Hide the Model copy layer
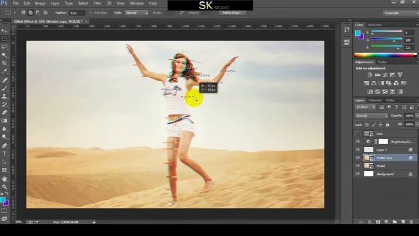The image size is (419, 236). [358, 157]
